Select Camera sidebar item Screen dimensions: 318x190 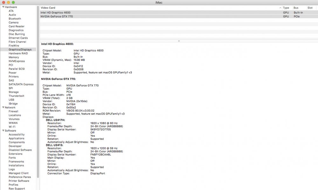coord(14,23)
